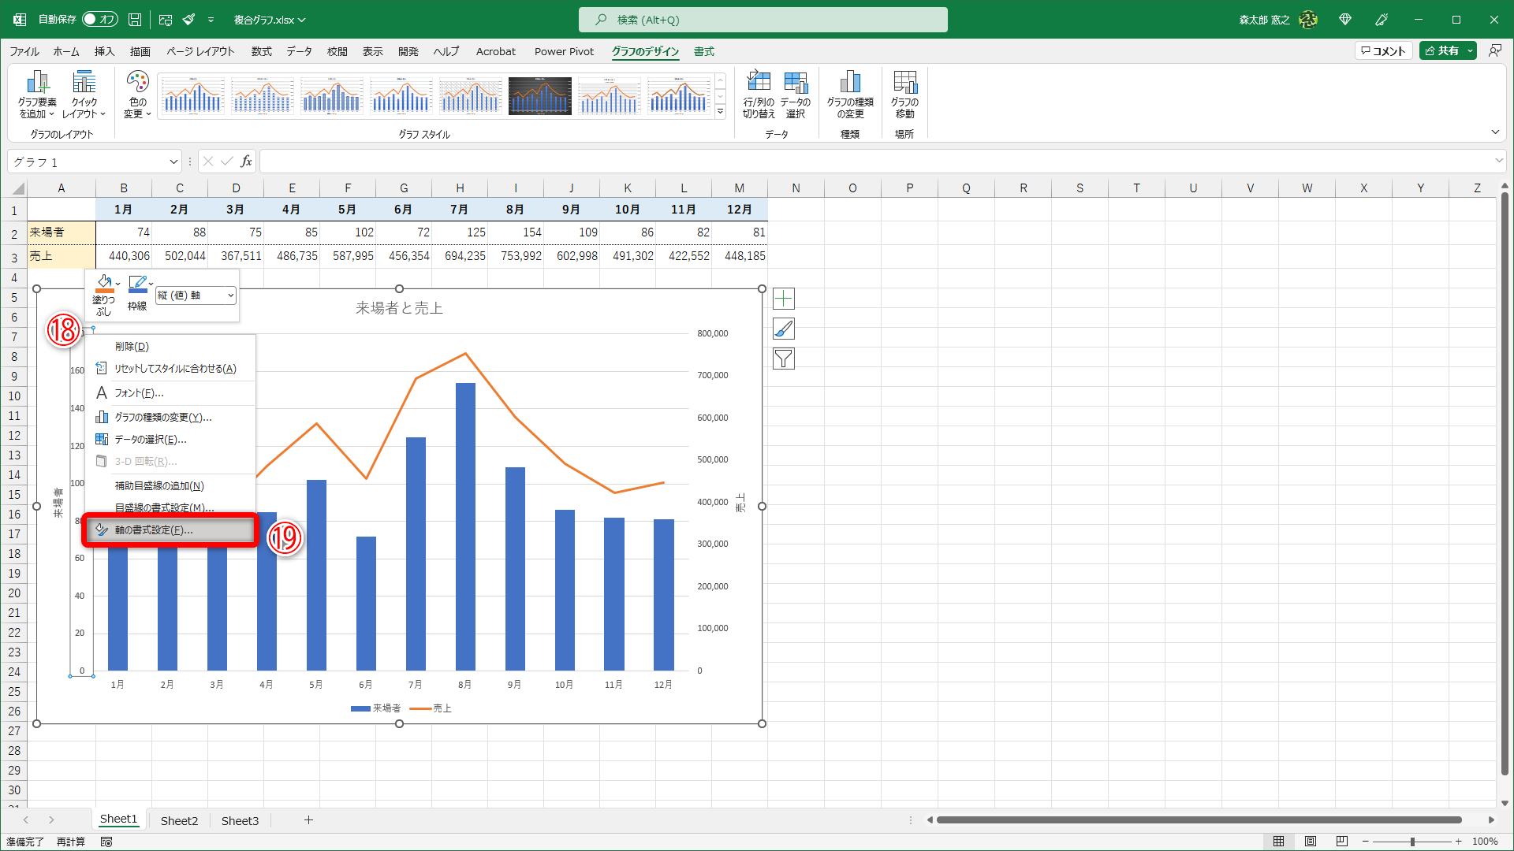Image resolution: width=1514 pixels, height=851 pixels.
Task: Click the Comments button
Action: [x=1383, y=51]
